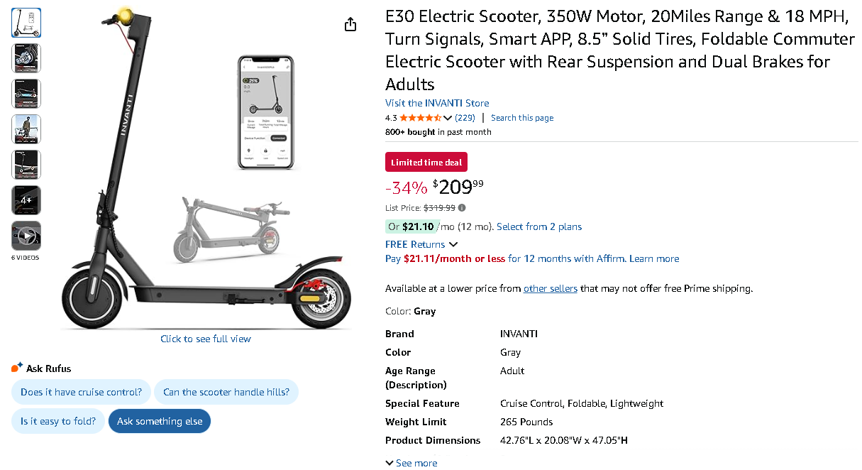The height and width of the screenshot is (470, 862).
Task: Select the 4+ more images thumbnail
Action: [x=26, y=200]
